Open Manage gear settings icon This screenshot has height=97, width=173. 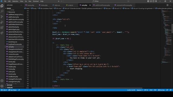(x=2, y=86)
